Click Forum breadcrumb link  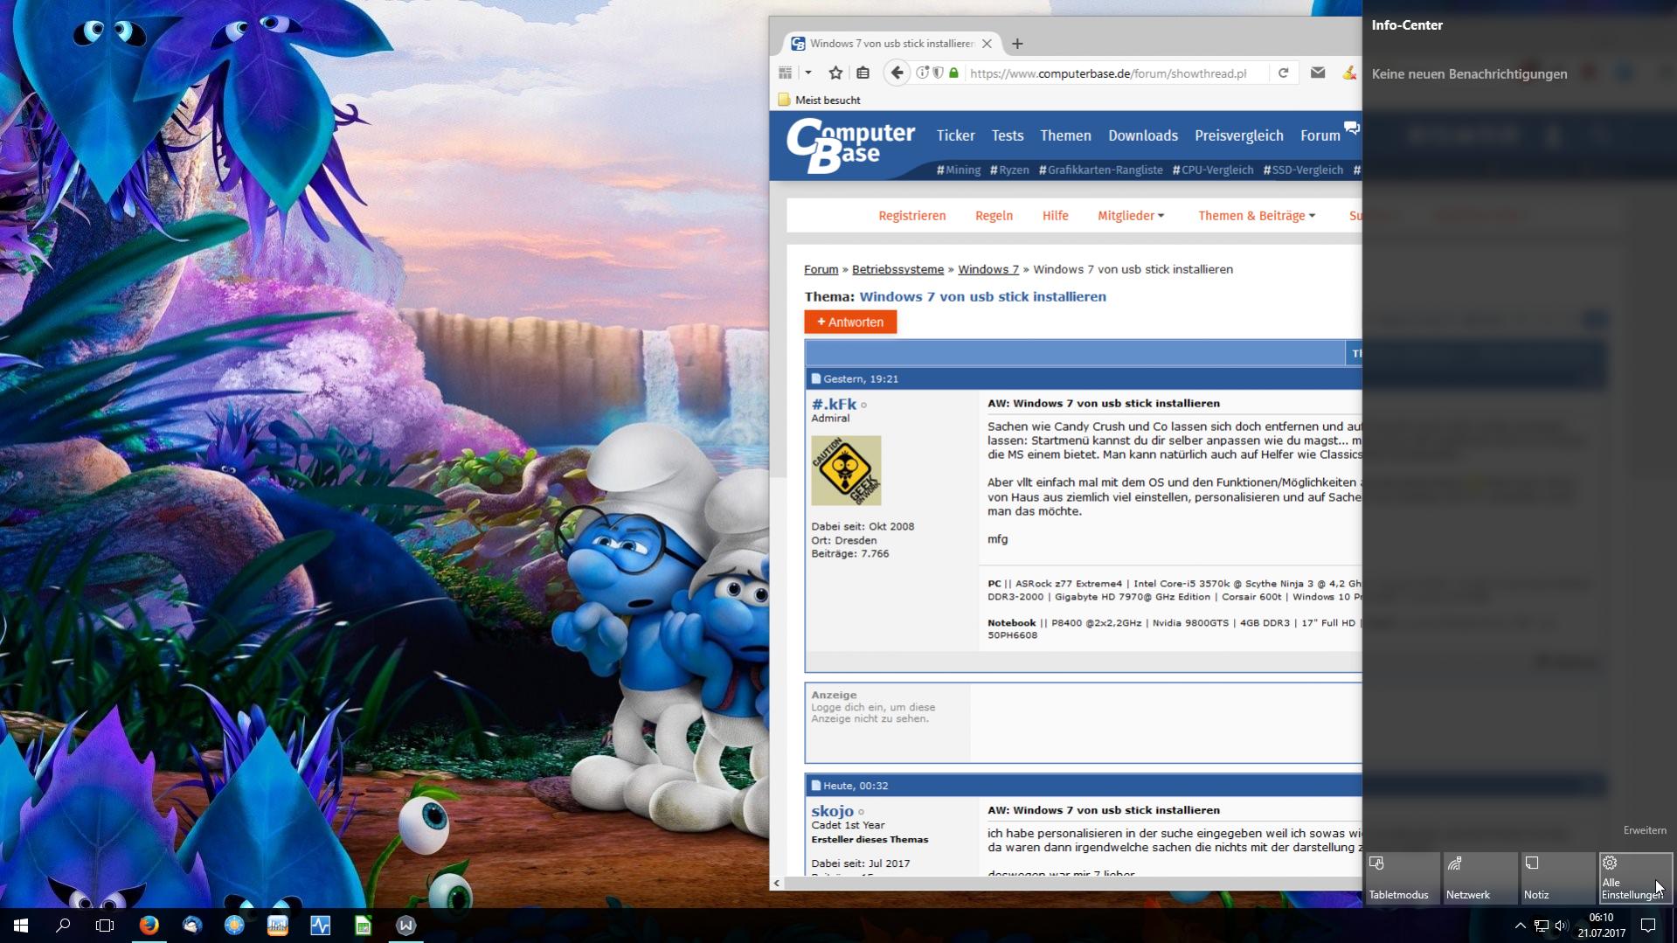821,269
